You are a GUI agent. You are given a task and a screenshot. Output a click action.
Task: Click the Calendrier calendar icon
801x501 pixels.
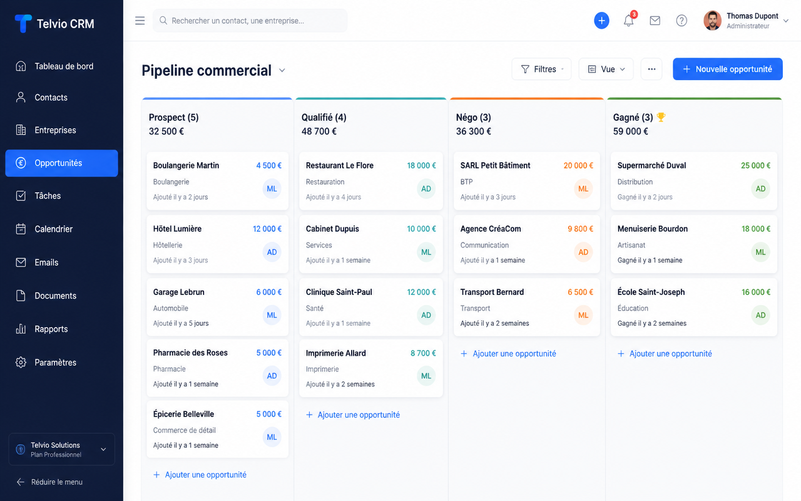(x=21, y=229)
